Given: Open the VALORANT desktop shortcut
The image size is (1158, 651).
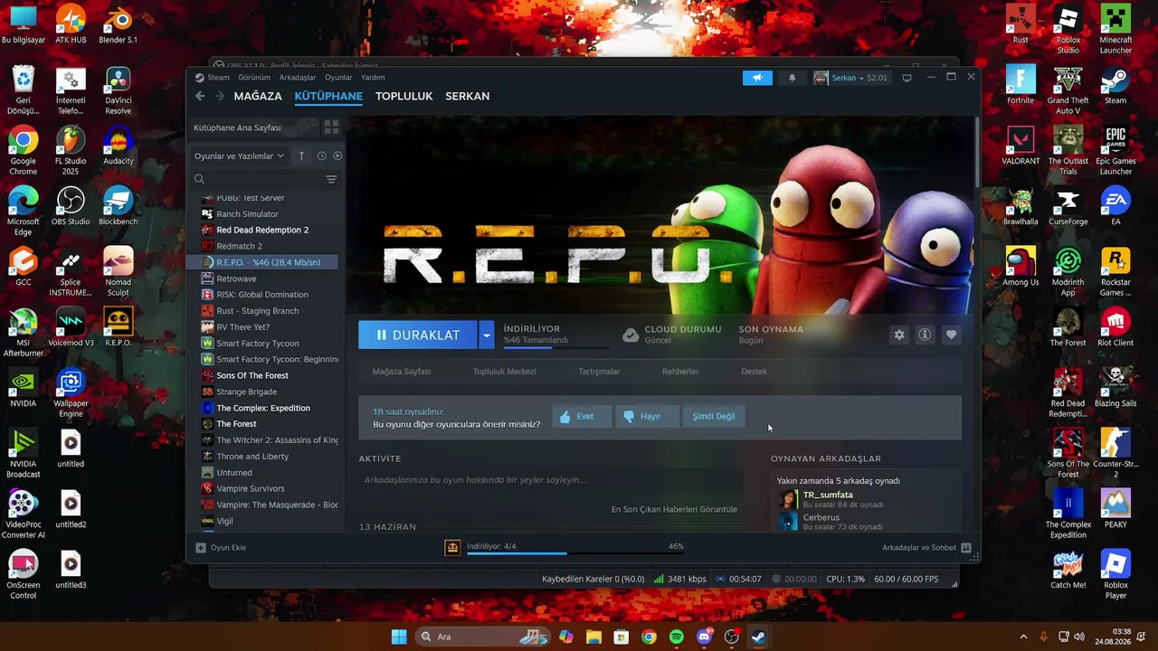Looking at the screenshot, I should point(1020,145).
